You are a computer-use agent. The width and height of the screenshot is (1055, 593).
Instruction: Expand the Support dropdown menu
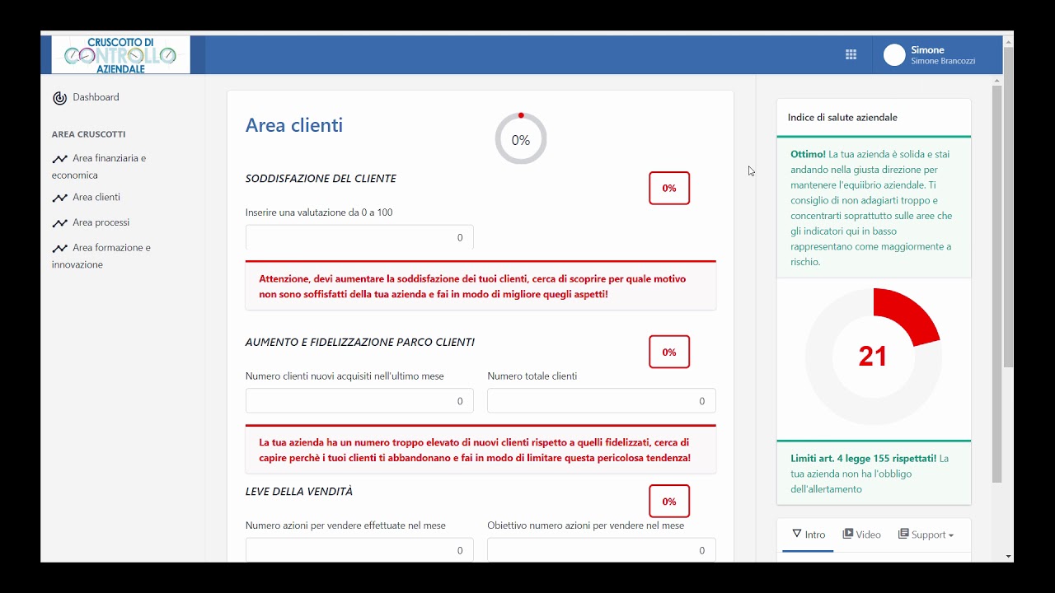coord(926,535)
